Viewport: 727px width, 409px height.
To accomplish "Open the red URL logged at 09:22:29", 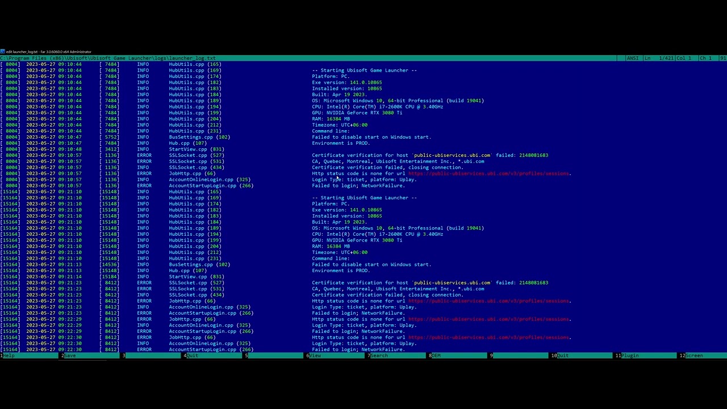I will tap(489, 319).
